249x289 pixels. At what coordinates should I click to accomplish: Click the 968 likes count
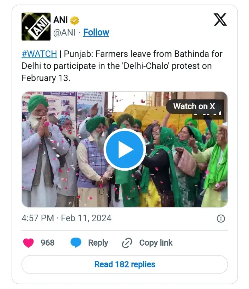coord(48,243)
